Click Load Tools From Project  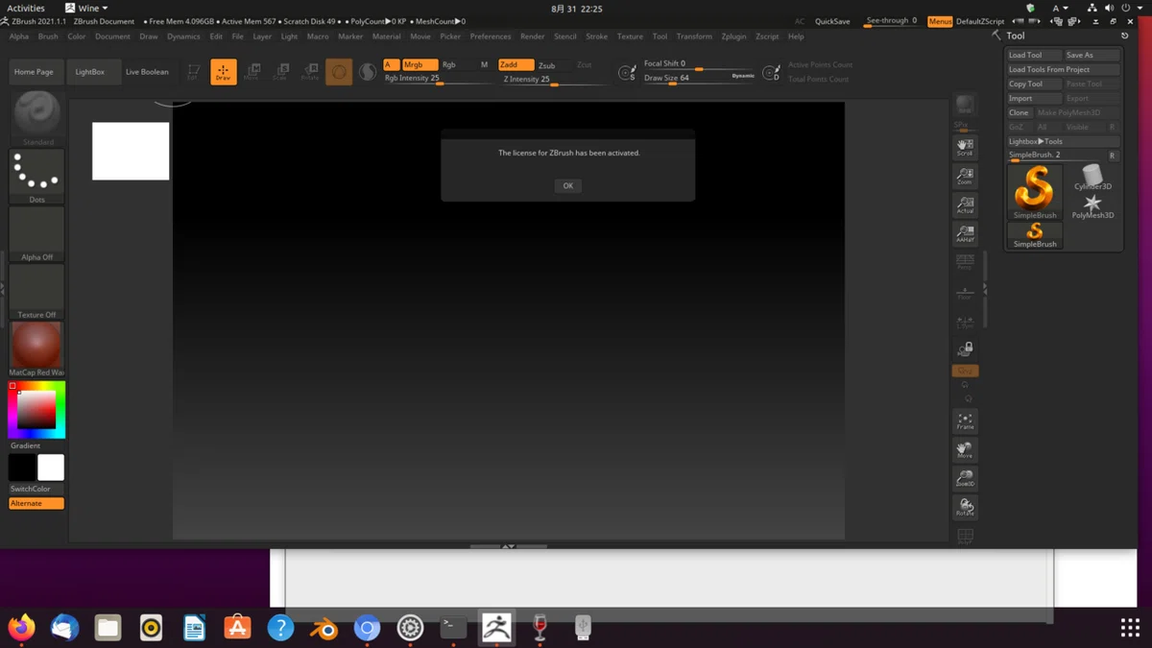click(1064, 69)
